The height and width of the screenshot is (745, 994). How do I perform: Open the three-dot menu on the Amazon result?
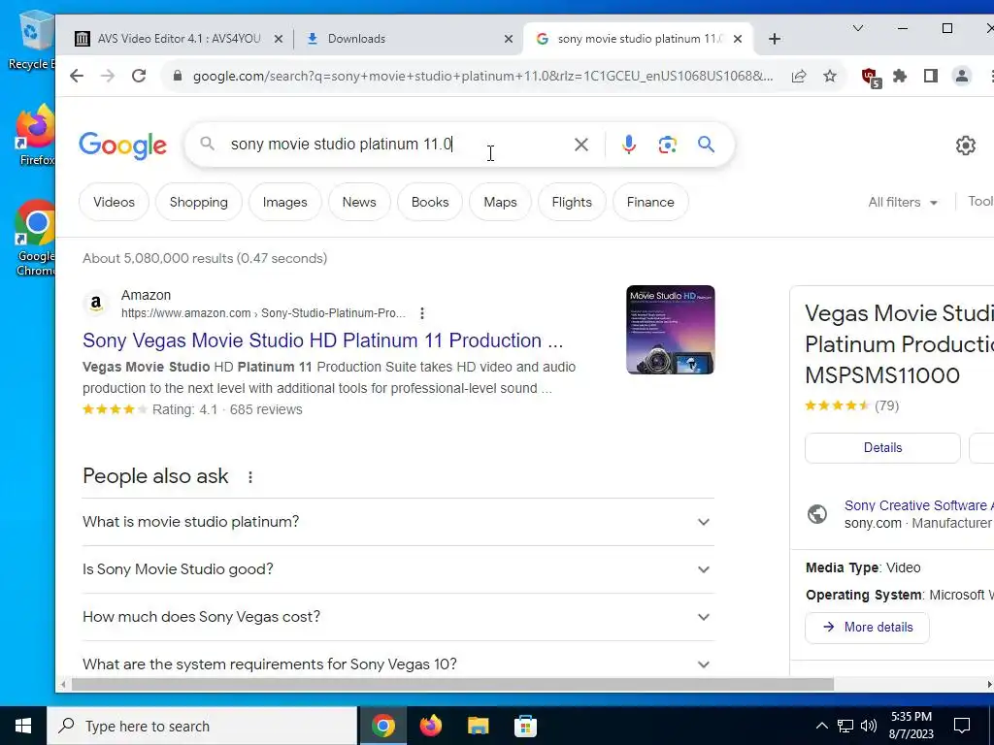[422, 313]
